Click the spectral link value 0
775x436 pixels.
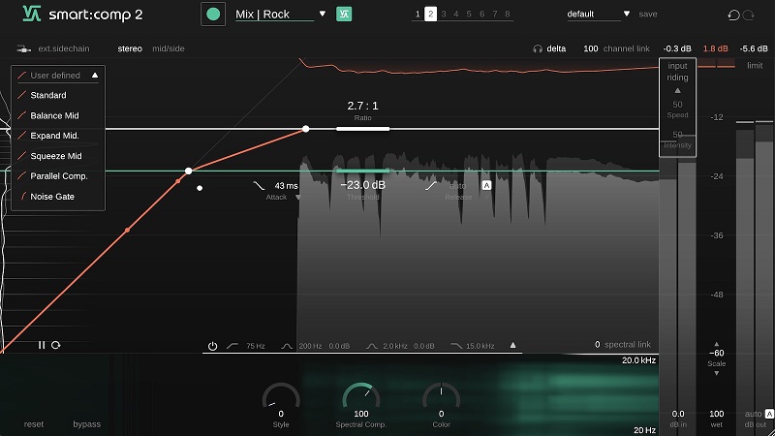pos(597,344)
